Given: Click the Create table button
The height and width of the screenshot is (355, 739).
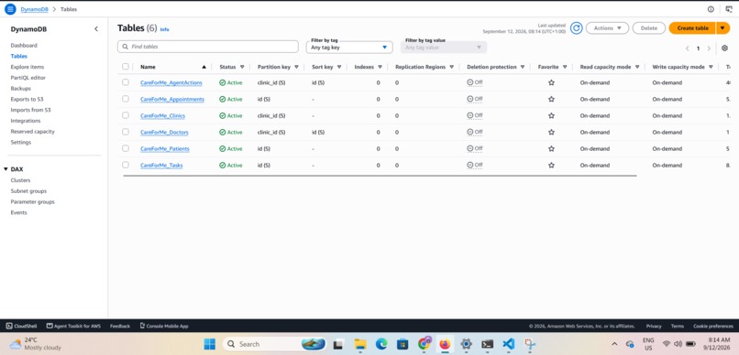Looking at the screenshot, I should (x=692, y=28).
